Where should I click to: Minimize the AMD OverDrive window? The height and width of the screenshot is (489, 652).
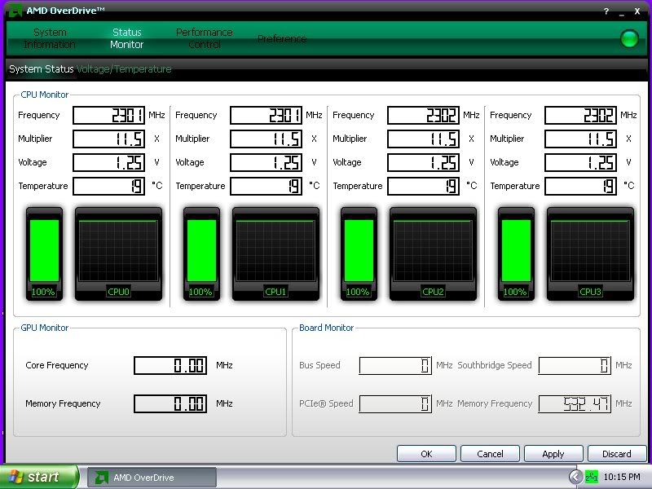[622, 12]
